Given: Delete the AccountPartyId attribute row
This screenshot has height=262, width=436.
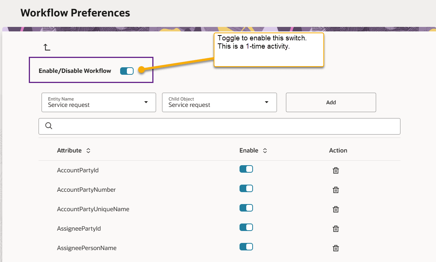Looking at the screenshot, I should point(336,170).
